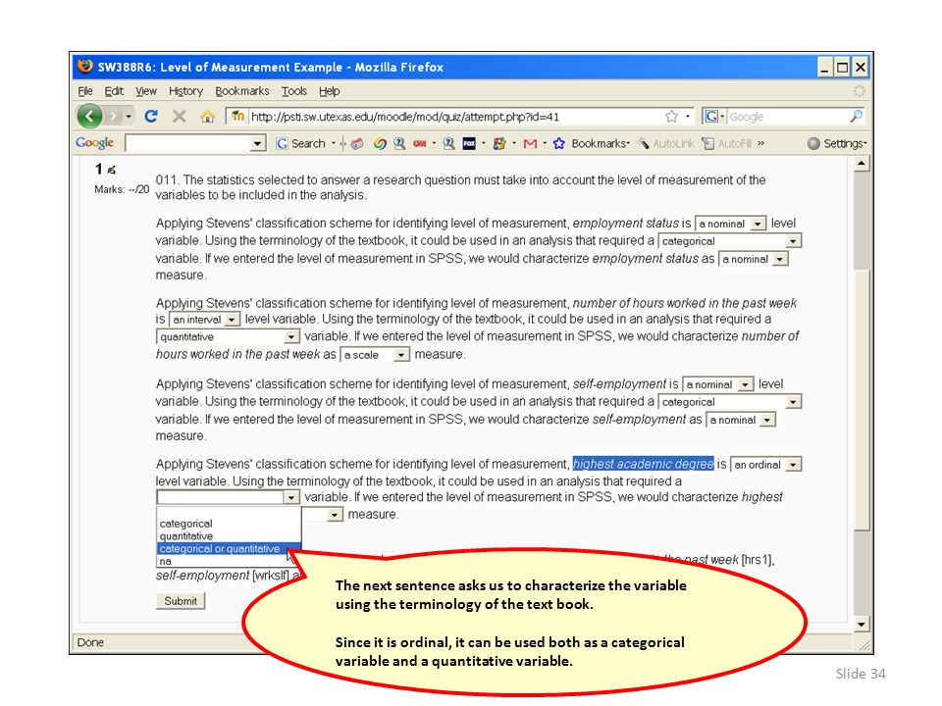Click the FOX news toolbar icon
The image size is (942, 706).
(469, 143)
